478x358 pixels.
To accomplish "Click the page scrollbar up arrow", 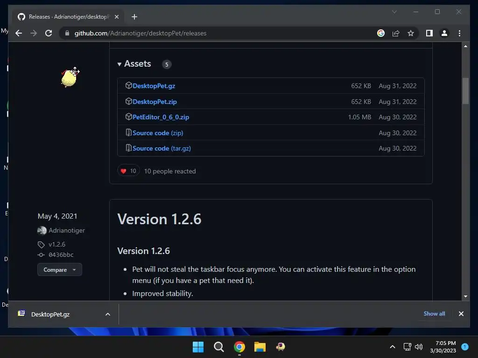I will click(x=465, y=46).
